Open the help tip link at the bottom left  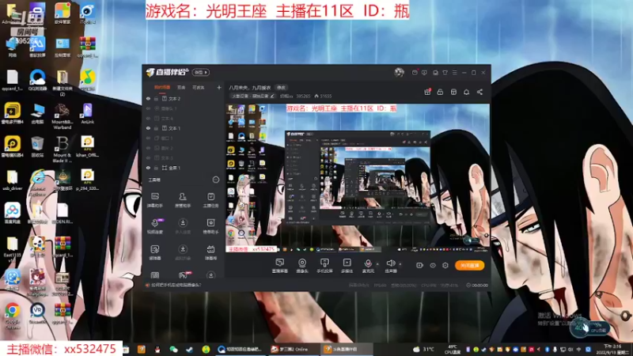coord(174,285)
